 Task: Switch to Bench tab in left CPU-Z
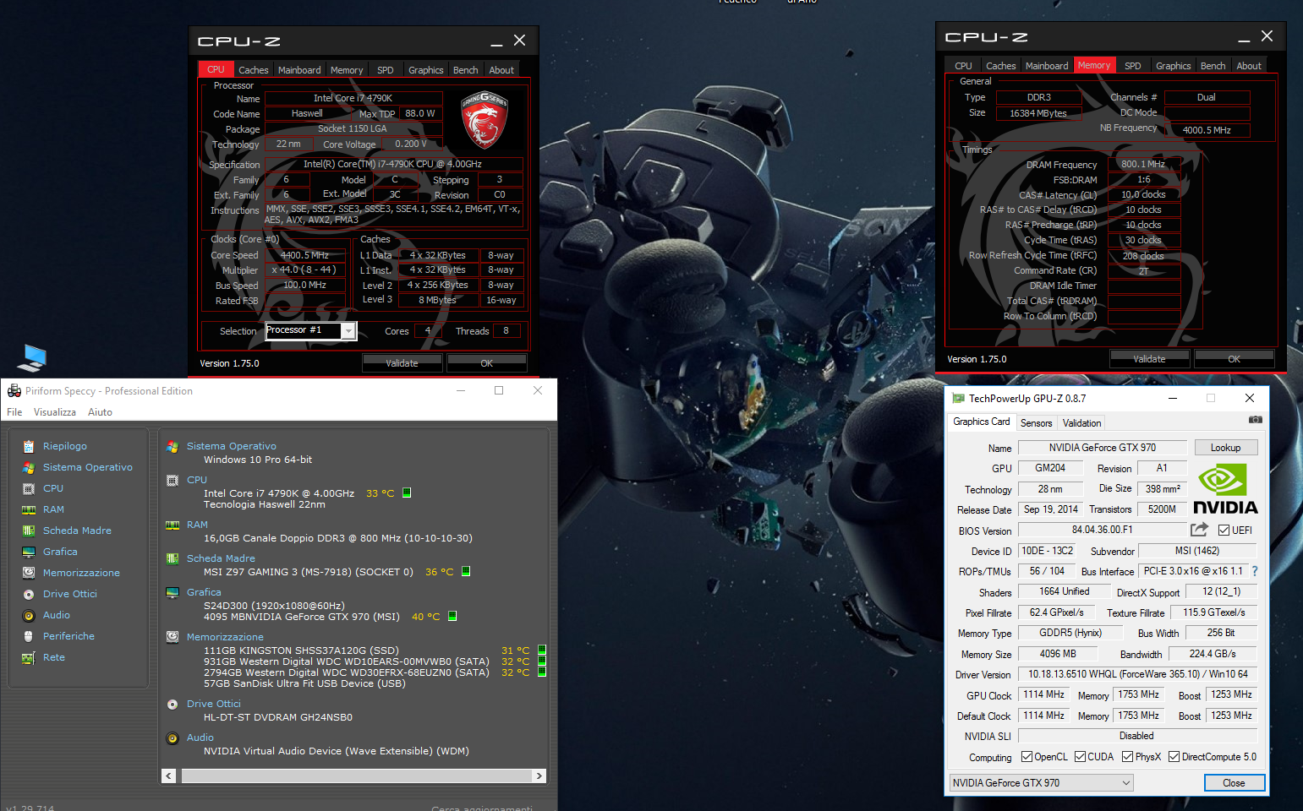point(465,70)
